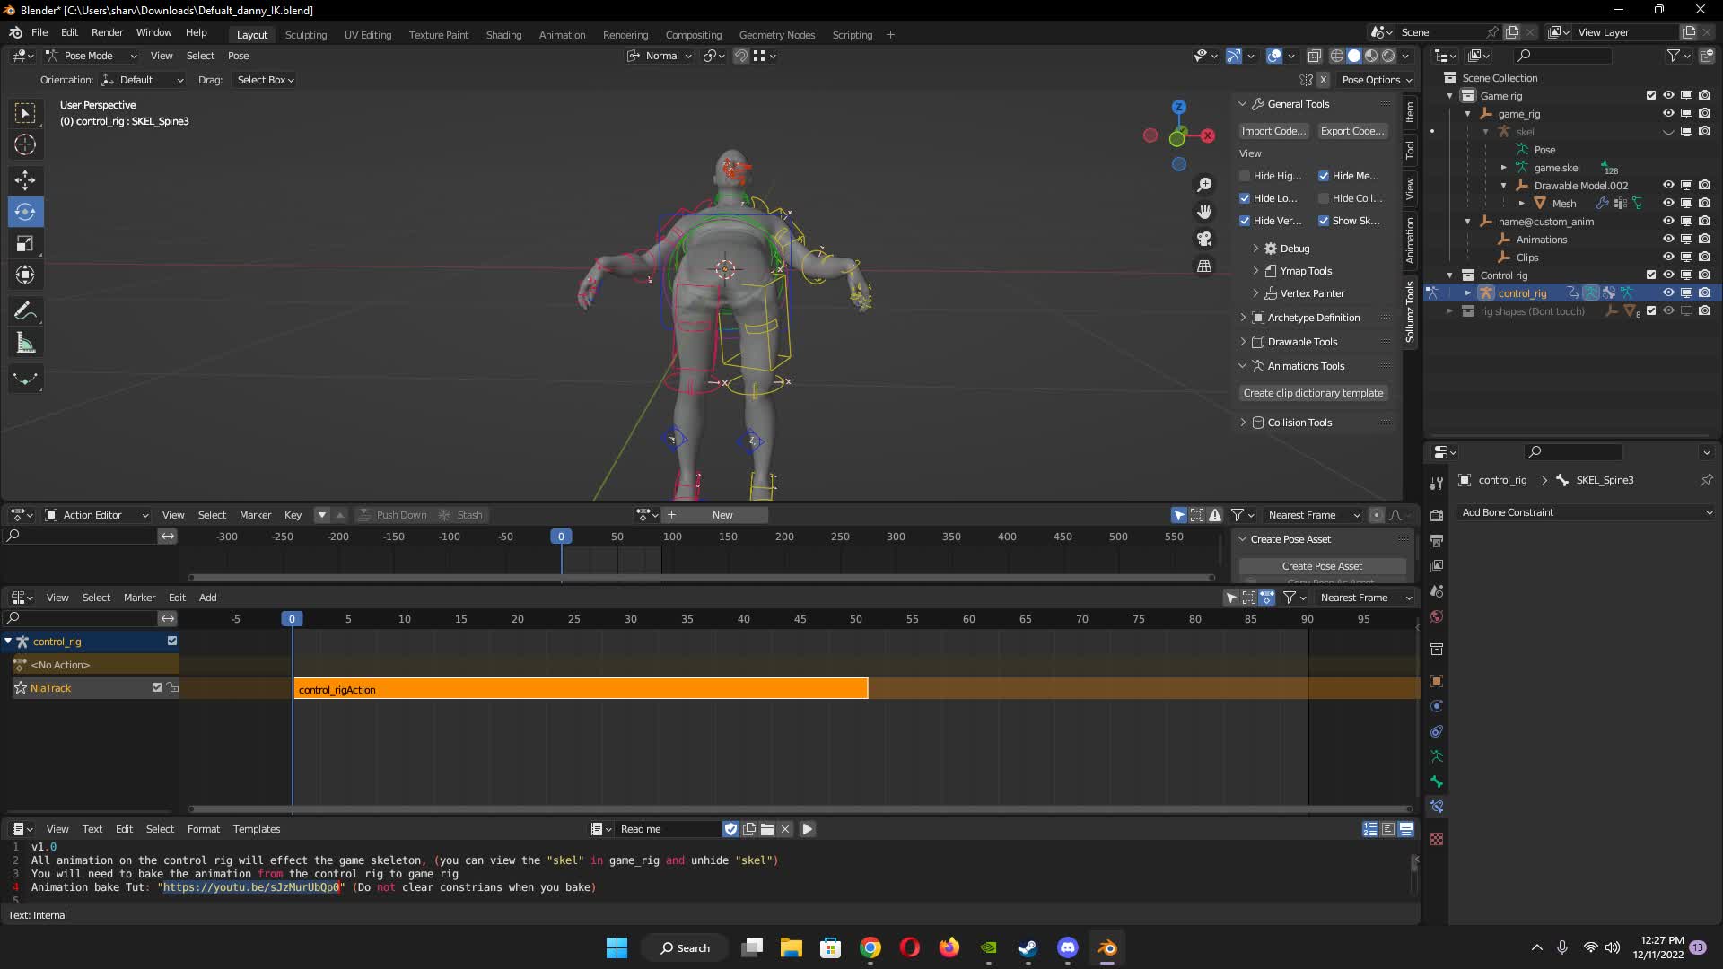Click the Create Pose Asset button
Image resolution: width=1723 pixels, height=969 pixels.
(x=1322, y=566)
